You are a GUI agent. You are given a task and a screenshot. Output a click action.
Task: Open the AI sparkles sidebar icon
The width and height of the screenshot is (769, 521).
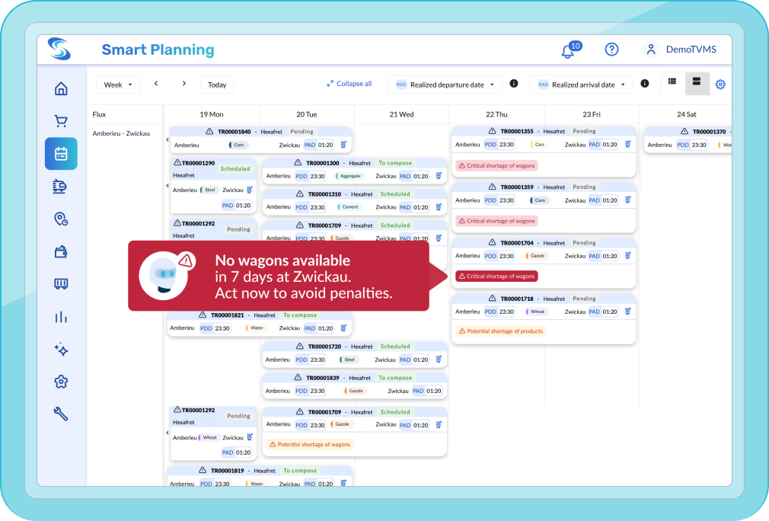coord(61,350)
